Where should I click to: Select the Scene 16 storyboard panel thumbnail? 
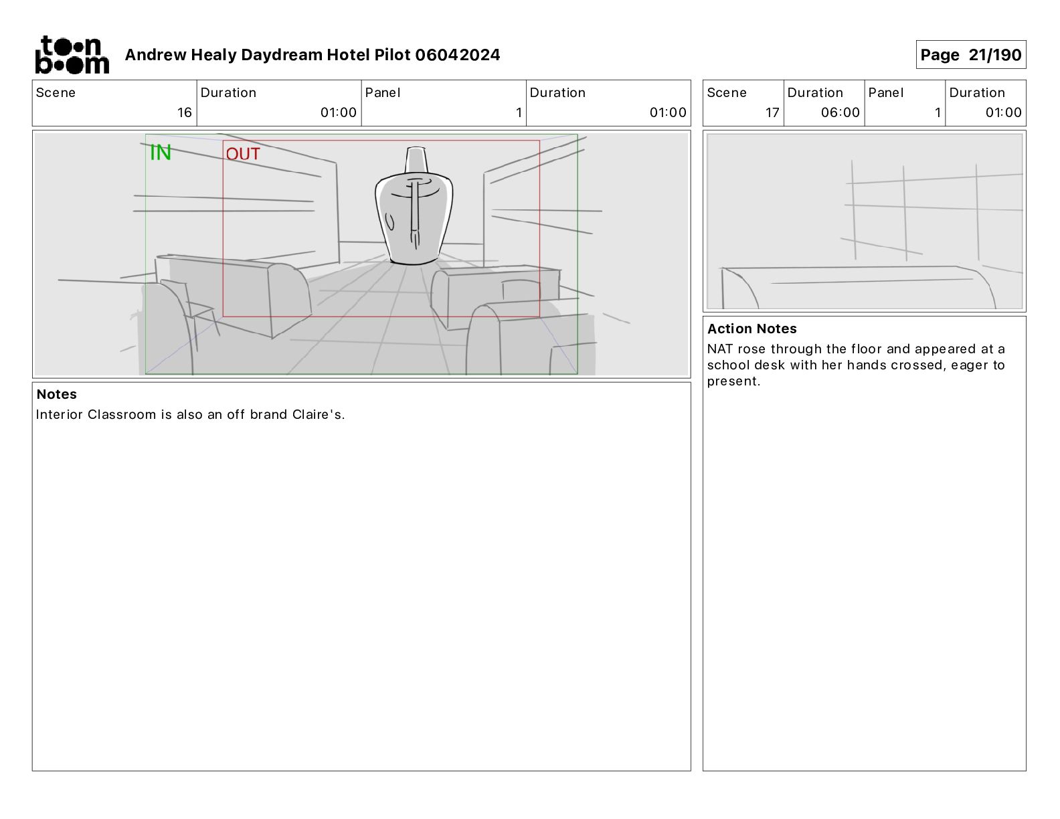tap(361, 254)
